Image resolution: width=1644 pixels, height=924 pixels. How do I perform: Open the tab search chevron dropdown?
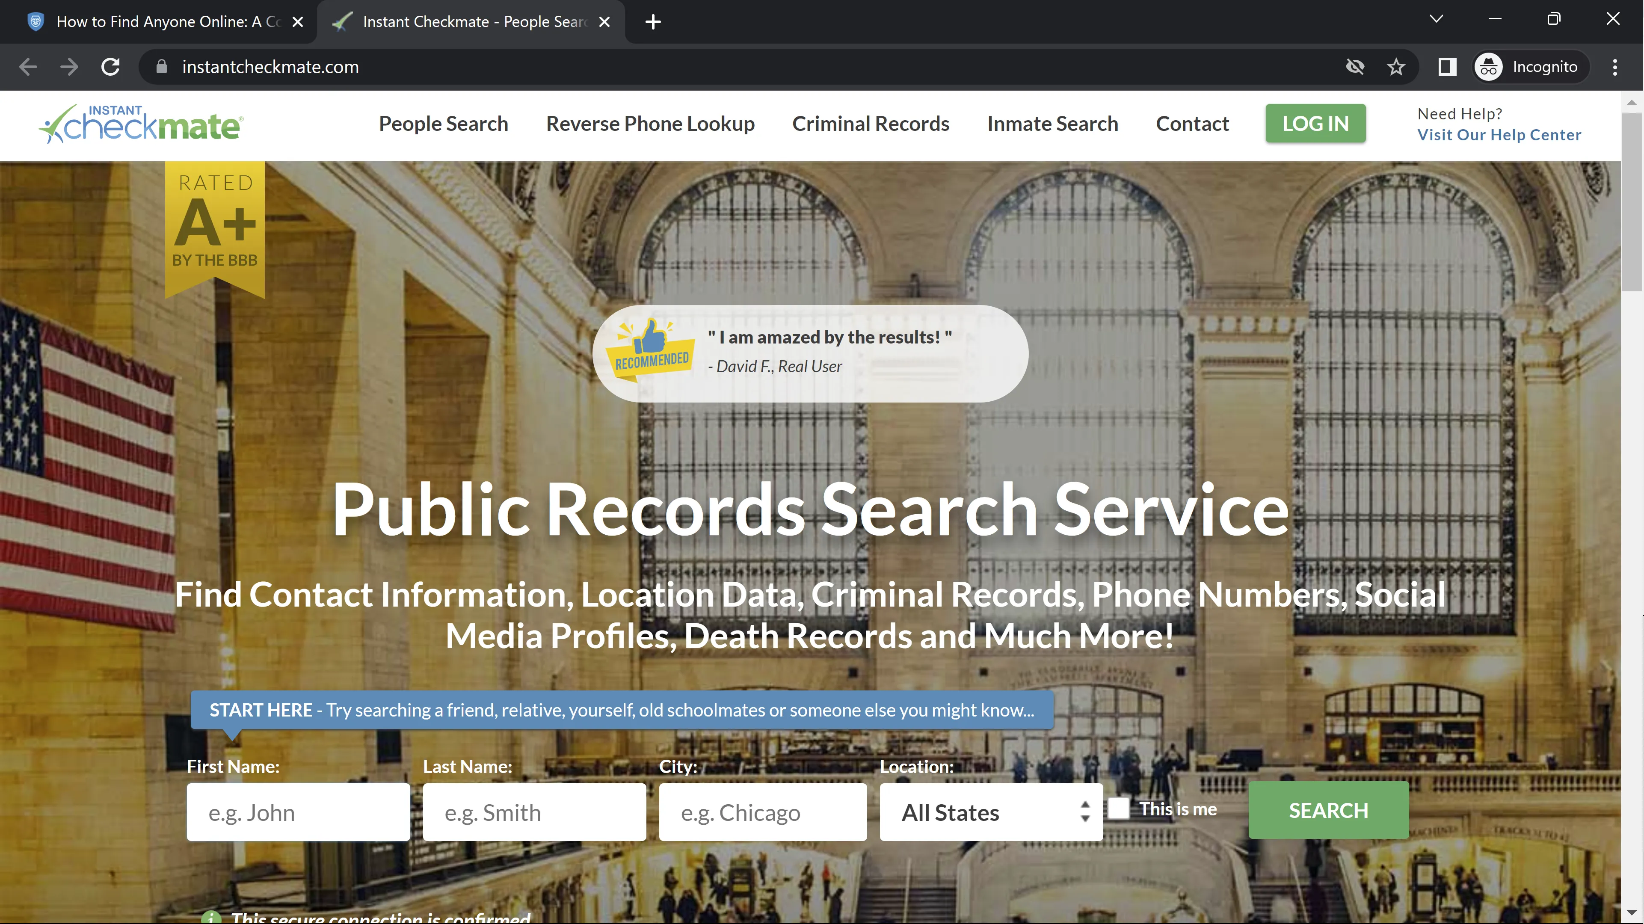point(1436,18)
